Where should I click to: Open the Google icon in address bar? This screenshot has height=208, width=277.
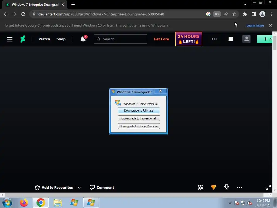click(208, 14)
